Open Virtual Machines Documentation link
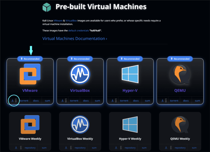210x152 pixels. pyautogui.click(x=75, y=38)
